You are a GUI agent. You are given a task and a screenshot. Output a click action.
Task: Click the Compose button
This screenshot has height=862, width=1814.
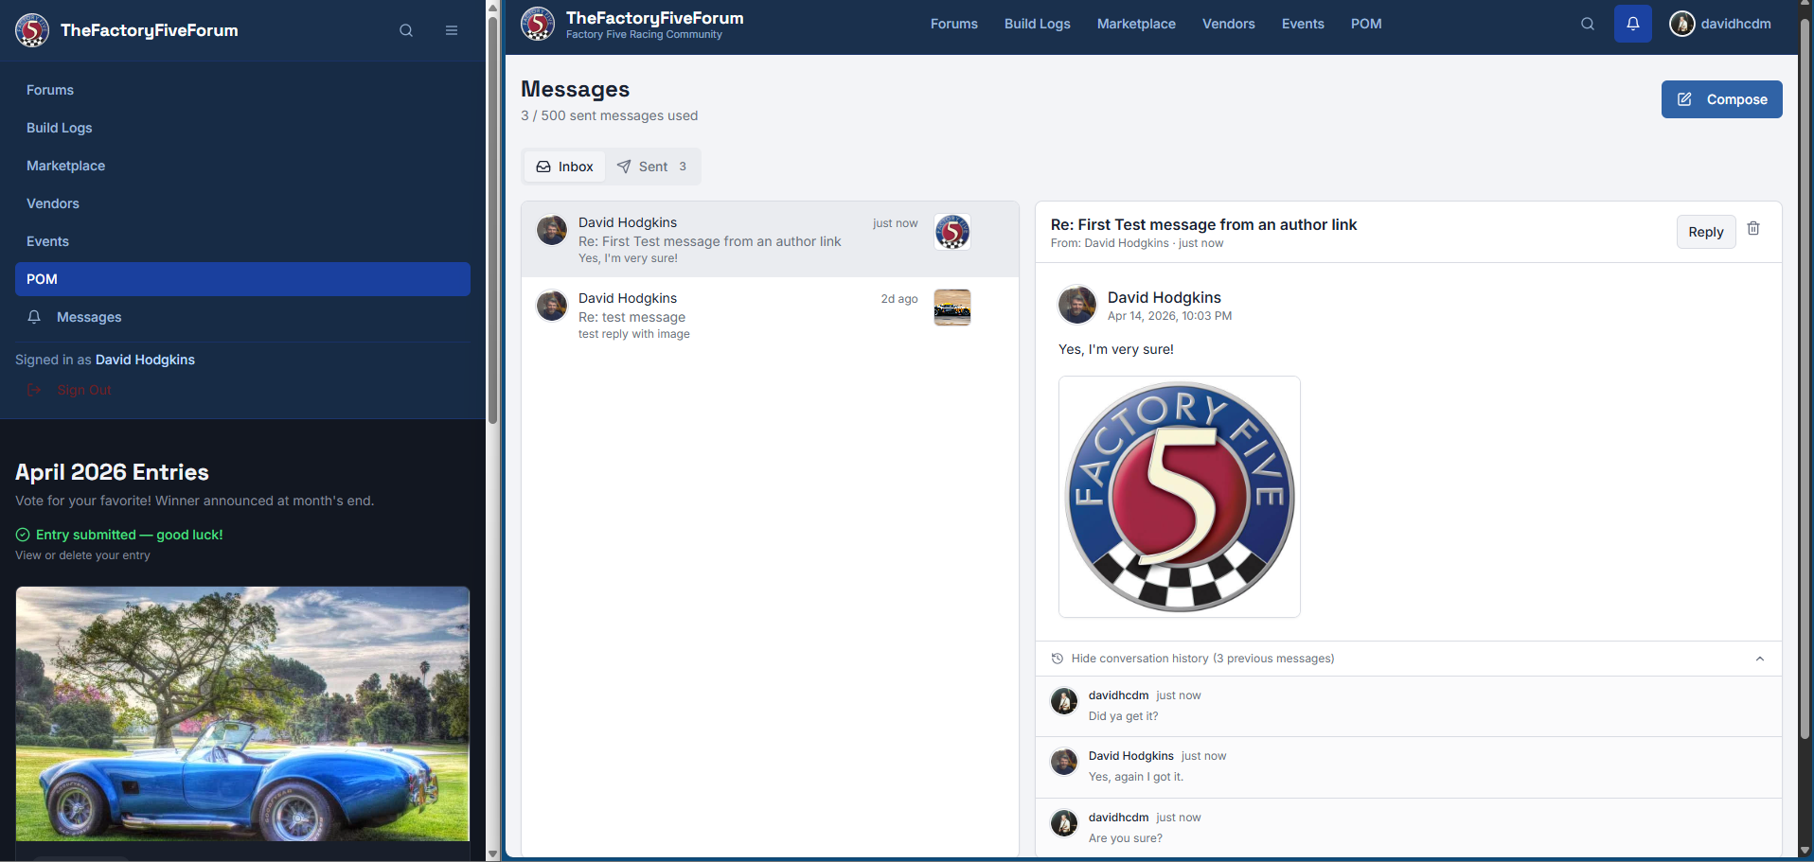(x=1721, y=99)
